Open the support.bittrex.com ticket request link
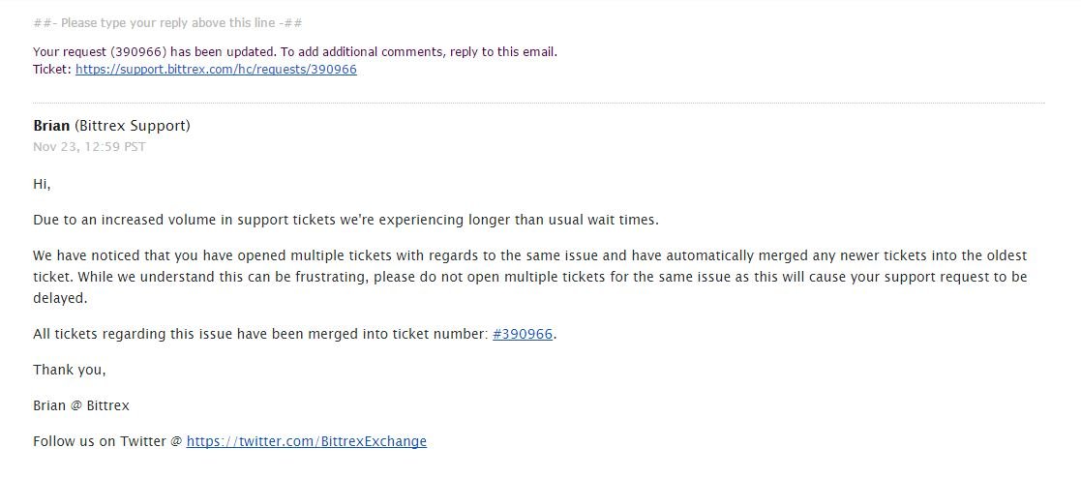The image size is (1081, 478). click(216, 70)
